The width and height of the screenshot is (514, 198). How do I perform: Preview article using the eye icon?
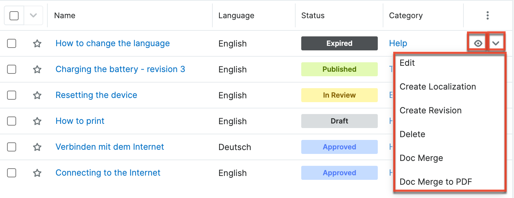pos(478,44)
